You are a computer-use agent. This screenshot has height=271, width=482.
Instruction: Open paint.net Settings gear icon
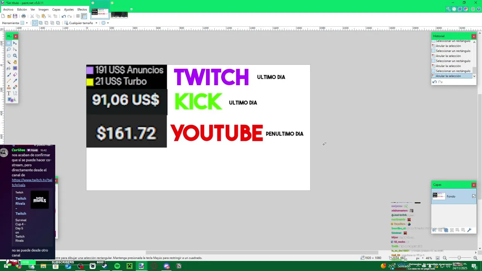coord(473,9)
